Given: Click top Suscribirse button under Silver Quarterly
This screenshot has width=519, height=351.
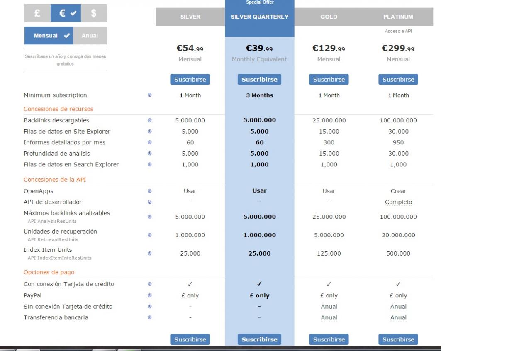Looking at the screenshot, I should [259, 79].
